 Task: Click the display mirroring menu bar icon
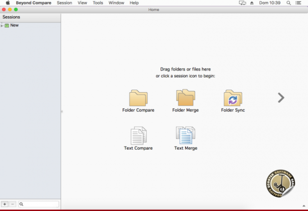[x=243, y=3]
